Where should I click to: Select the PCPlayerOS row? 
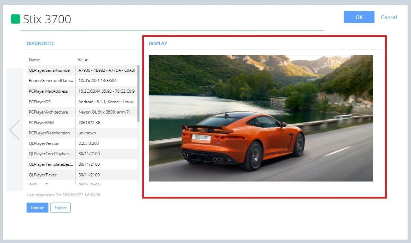pos(82,102)
